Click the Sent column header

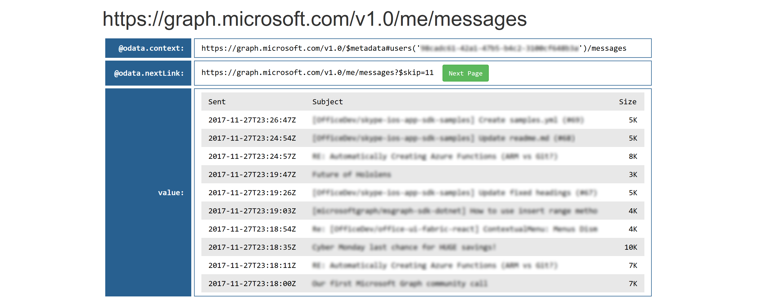click(x=217, y=102)
